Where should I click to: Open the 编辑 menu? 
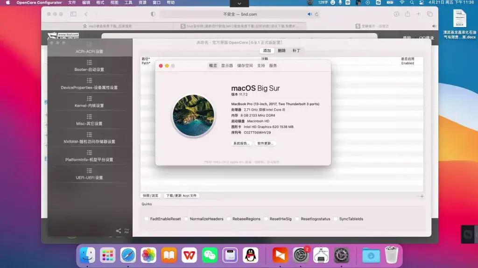(86, 2)
